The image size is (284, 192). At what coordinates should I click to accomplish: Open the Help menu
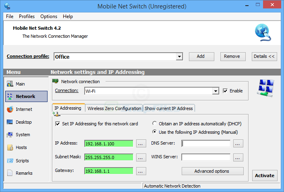(68, 16)
